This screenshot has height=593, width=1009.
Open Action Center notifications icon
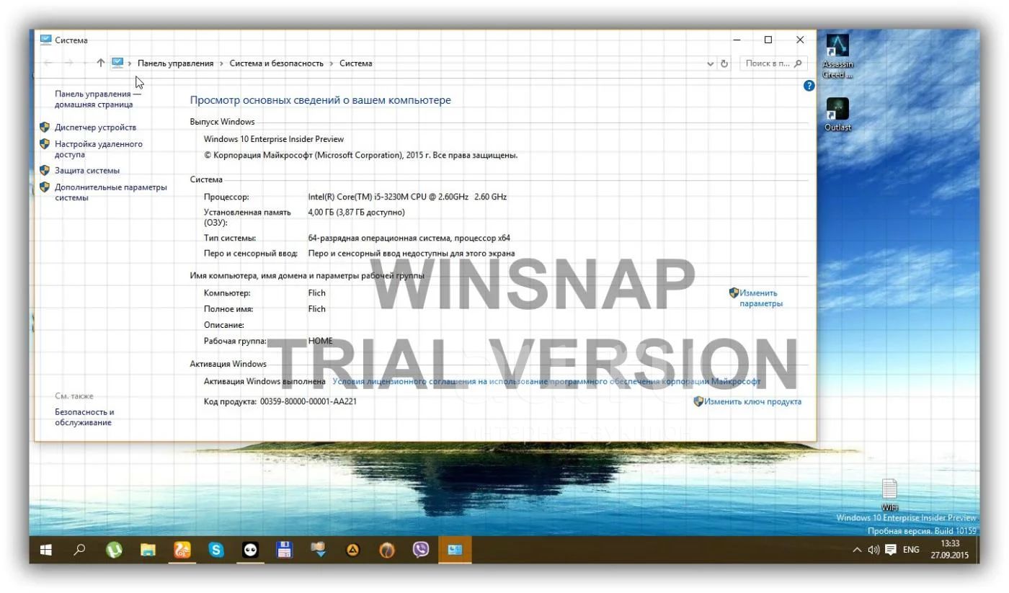click(891, 550)
